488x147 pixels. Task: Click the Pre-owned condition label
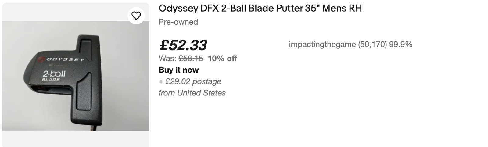pos(178,22)
